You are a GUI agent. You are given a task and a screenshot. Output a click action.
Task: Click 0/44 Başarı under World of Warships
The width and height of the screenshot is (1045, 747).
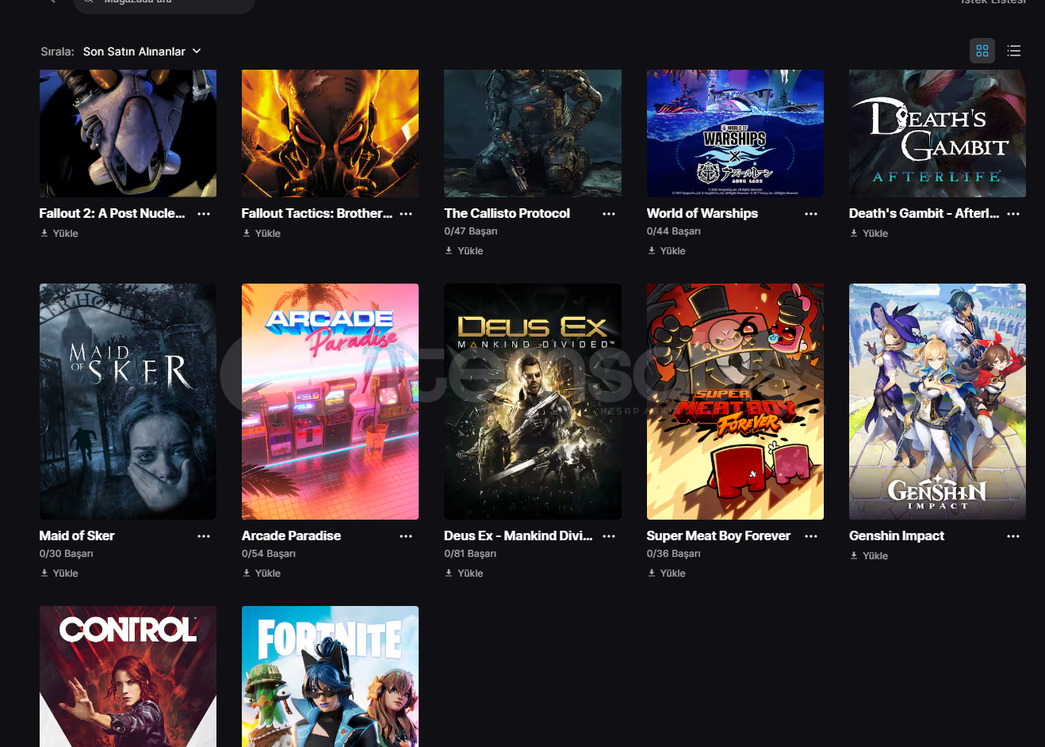(673, 231)
